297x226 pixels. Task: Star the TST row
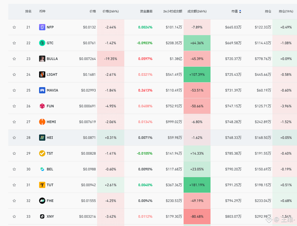(x=14, y=153)
